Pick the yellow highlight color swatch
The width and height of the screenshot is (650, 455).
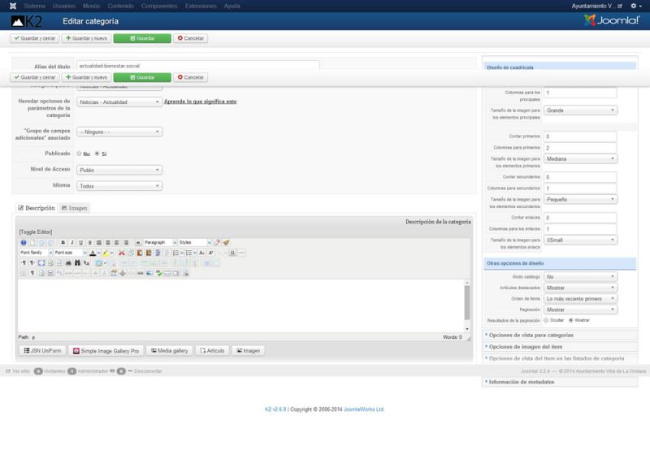[x=106, y=253]
